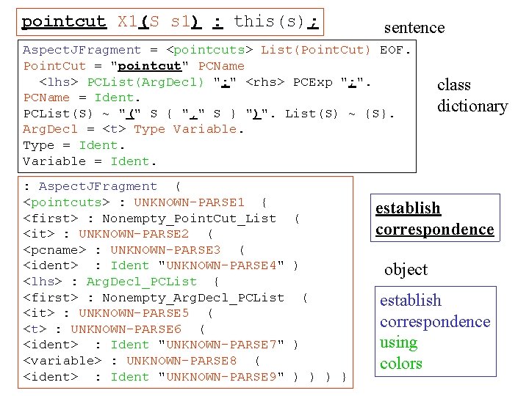Click 'ArgDecl_PCList' in green
The image size is (529, 396).
[141, 282]
